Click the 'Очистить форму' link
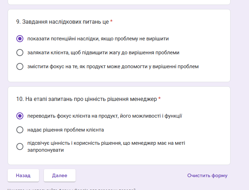The width and height of the screenshot is (249, 190). (x=207, y=175)
